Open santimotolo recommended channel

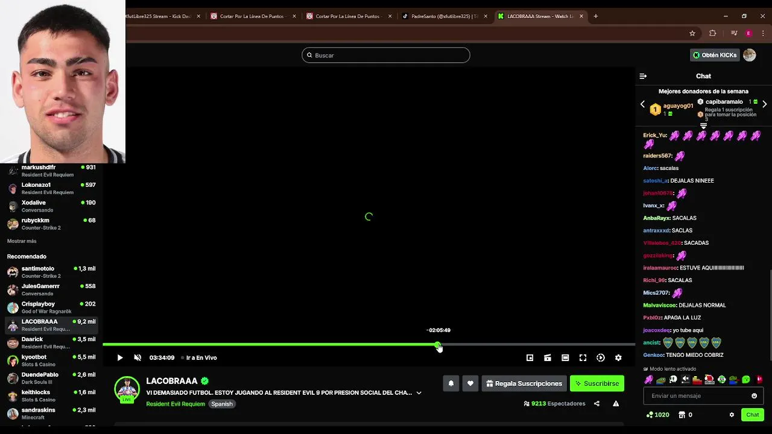pos(51,272)
